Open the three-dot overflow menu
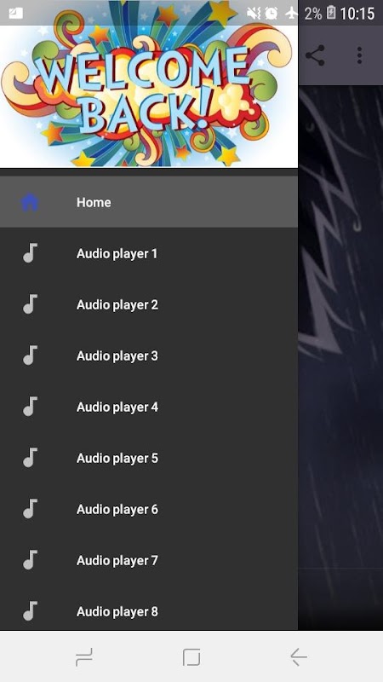This screenshot has height=682, width=383. pyautogui.click(x=359, y=55)
